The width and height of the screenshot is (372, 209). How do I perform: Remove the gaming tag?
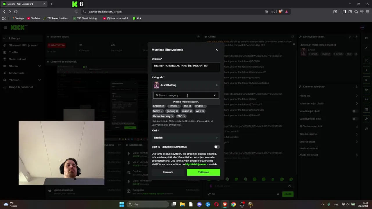click(177, 111)
